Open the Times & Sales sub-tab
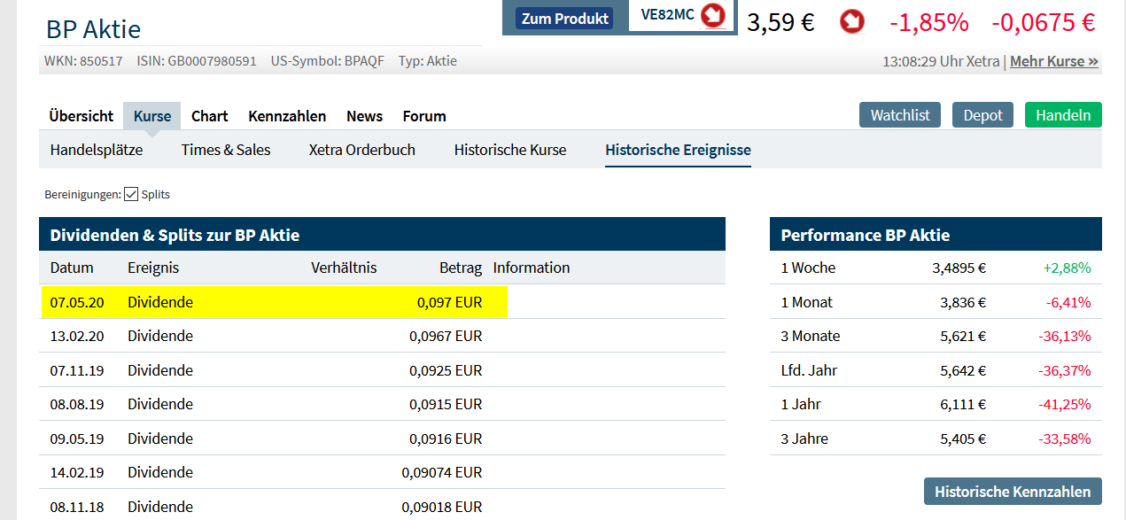1126x520 pixels. pyautogui.click(x=226, y=150)
